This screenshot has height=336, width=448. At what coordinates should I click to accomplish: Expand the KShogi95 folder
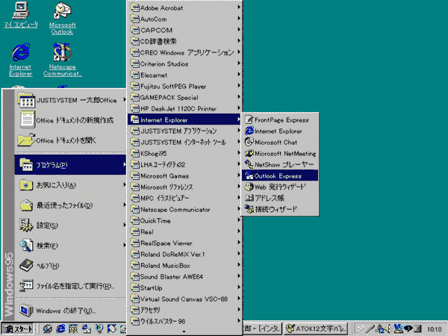(x=184, y=153)
